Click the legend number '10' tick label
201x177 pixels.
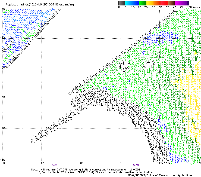[133, 7]
